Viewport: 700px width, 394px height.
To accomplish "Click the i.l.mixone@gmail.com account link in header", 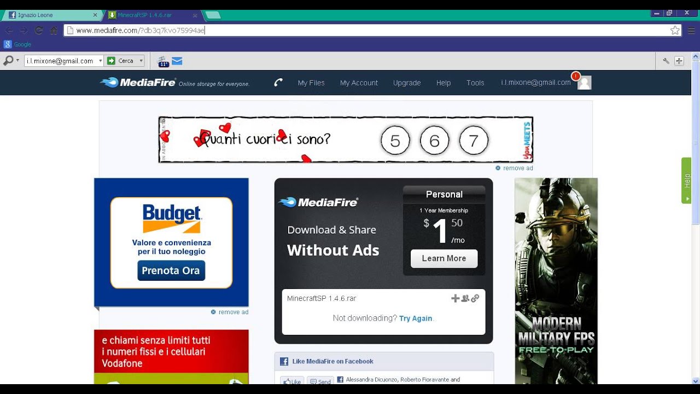I will (x=536, y=82).
